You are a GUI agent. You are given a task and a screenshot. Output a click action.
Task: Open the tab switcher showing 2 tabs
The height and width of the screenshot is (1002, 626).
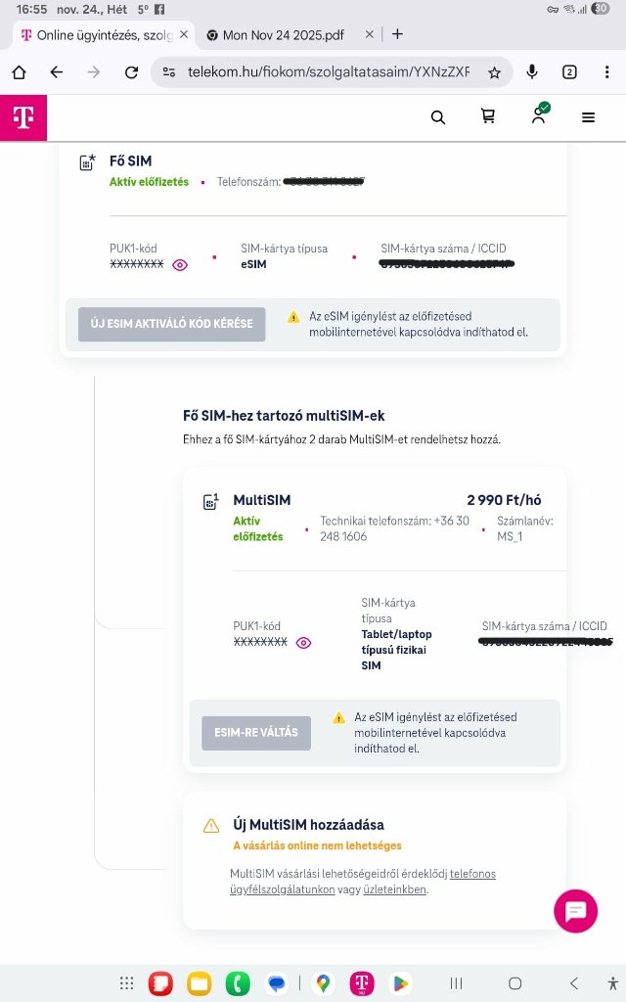[x=569, y=72]
